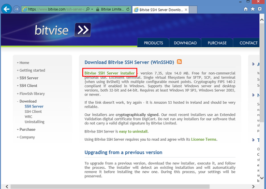Expand SSH Client sidebar section
The image size is (266, 189).
tap(29, 86)
